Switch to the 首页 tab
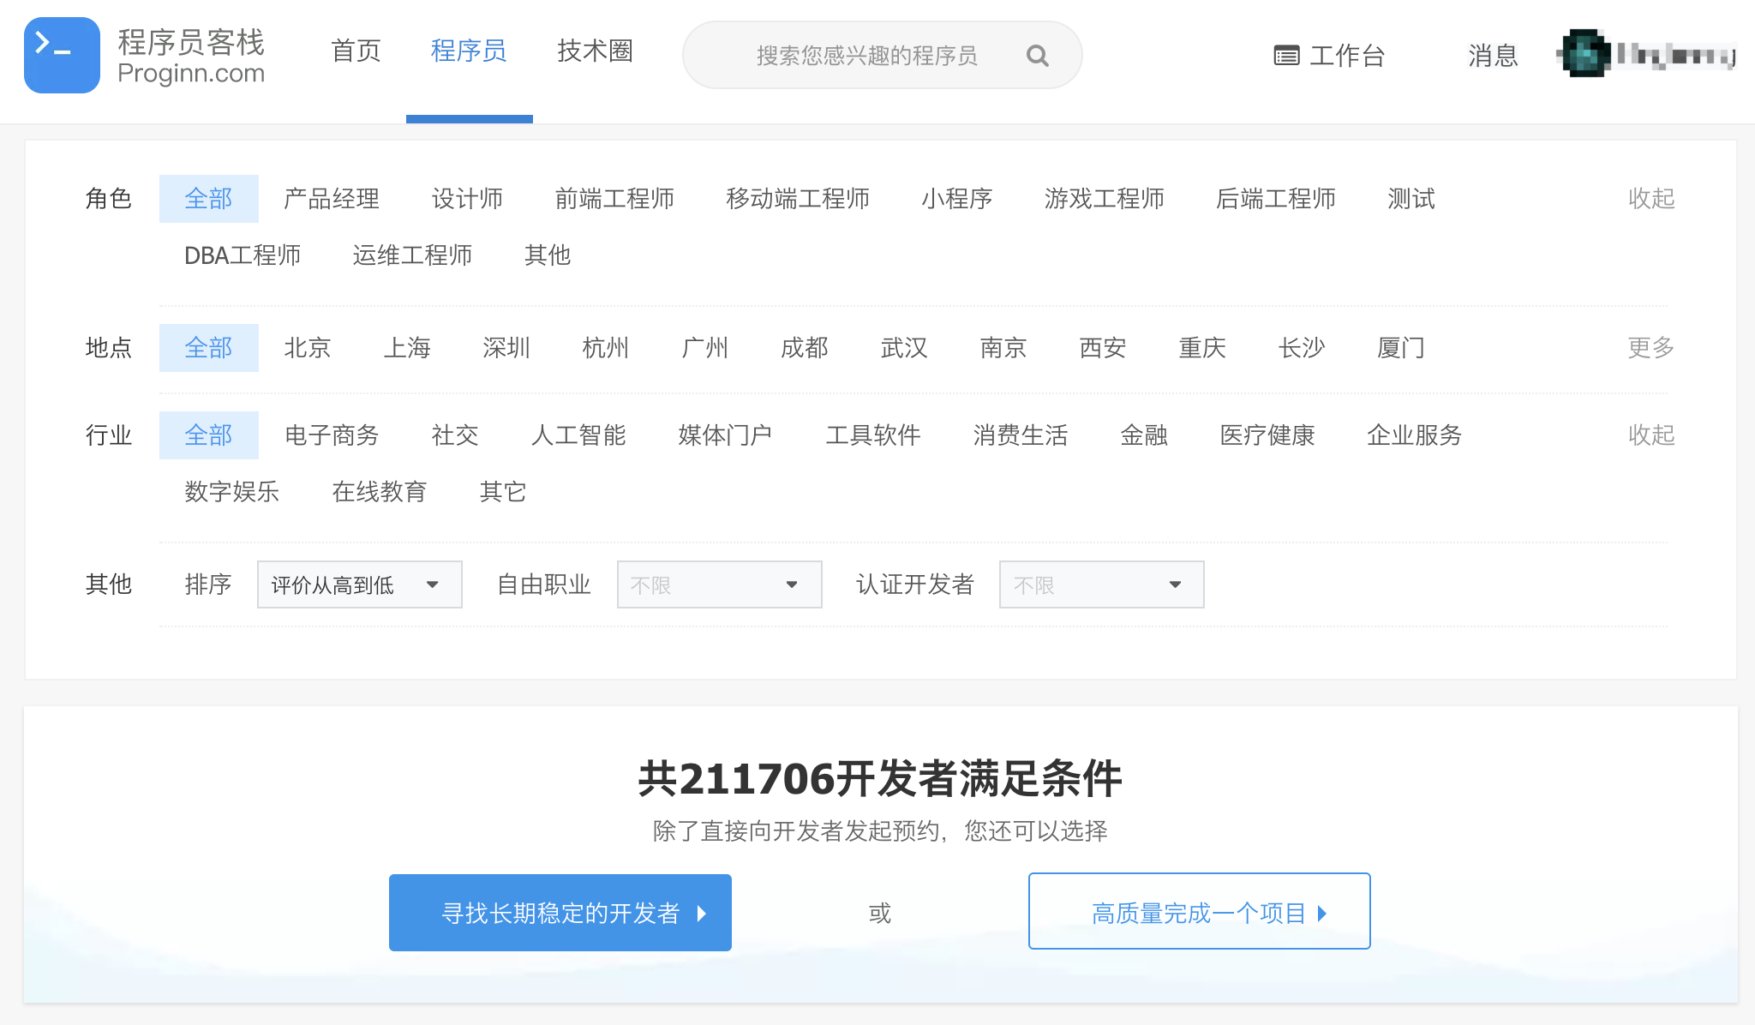 [x=356, y=51]
